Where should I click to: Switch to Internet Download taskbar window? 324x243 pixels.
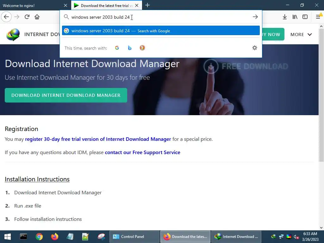[x=236, y=237]
